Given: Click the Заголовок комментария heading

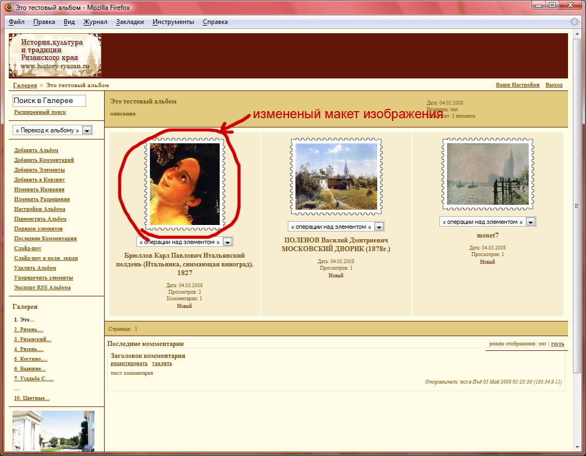Looking at the screenshot, I should [x=148, y=356].
